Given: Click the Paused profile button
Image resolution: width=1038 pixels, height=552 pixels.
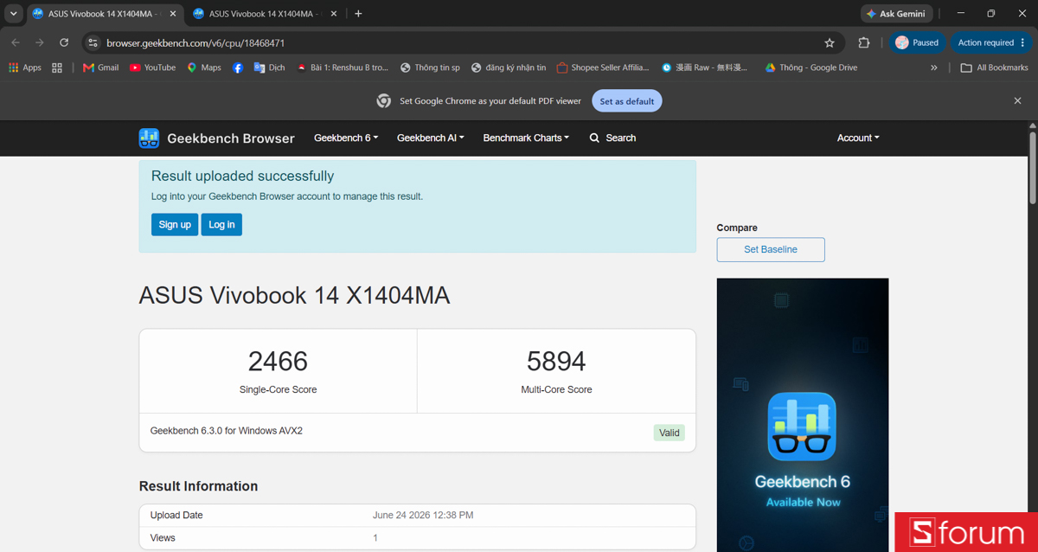Looking at the screenshot, I should [x=917, y=42].
